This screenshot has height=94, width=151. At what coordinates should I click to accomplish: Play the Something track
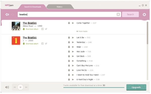[73, 61]
